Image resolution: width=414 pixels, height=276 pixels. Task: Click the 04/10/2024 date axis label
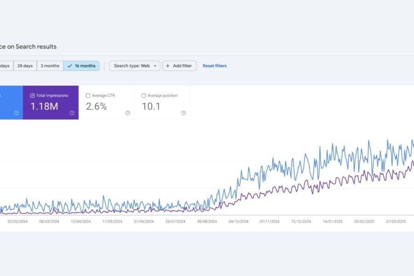point(238,221)
